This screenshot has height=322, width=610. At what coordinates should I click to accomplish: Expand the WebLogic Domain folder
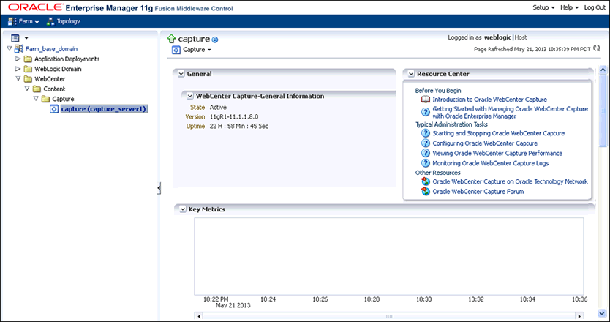coord(18,69)
